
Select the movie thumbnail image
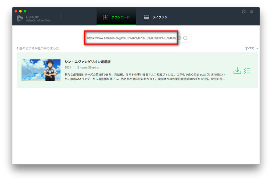41,70
